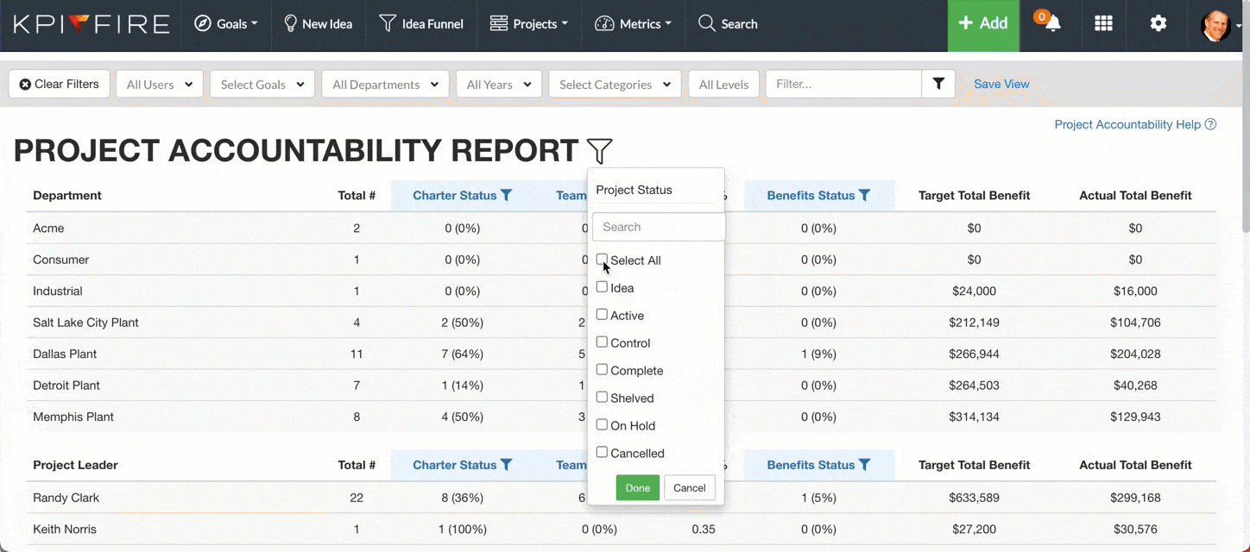Click the Project Leader column header
Image resolution: width=1250 pixels, height=552 pixels.
(x=76, y=465)
